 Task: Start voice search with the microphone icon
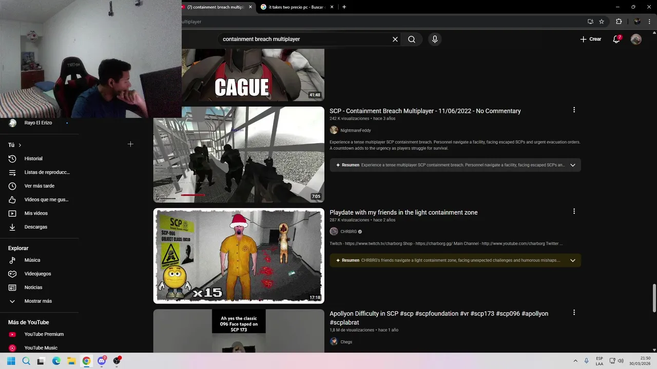point(435,39)
